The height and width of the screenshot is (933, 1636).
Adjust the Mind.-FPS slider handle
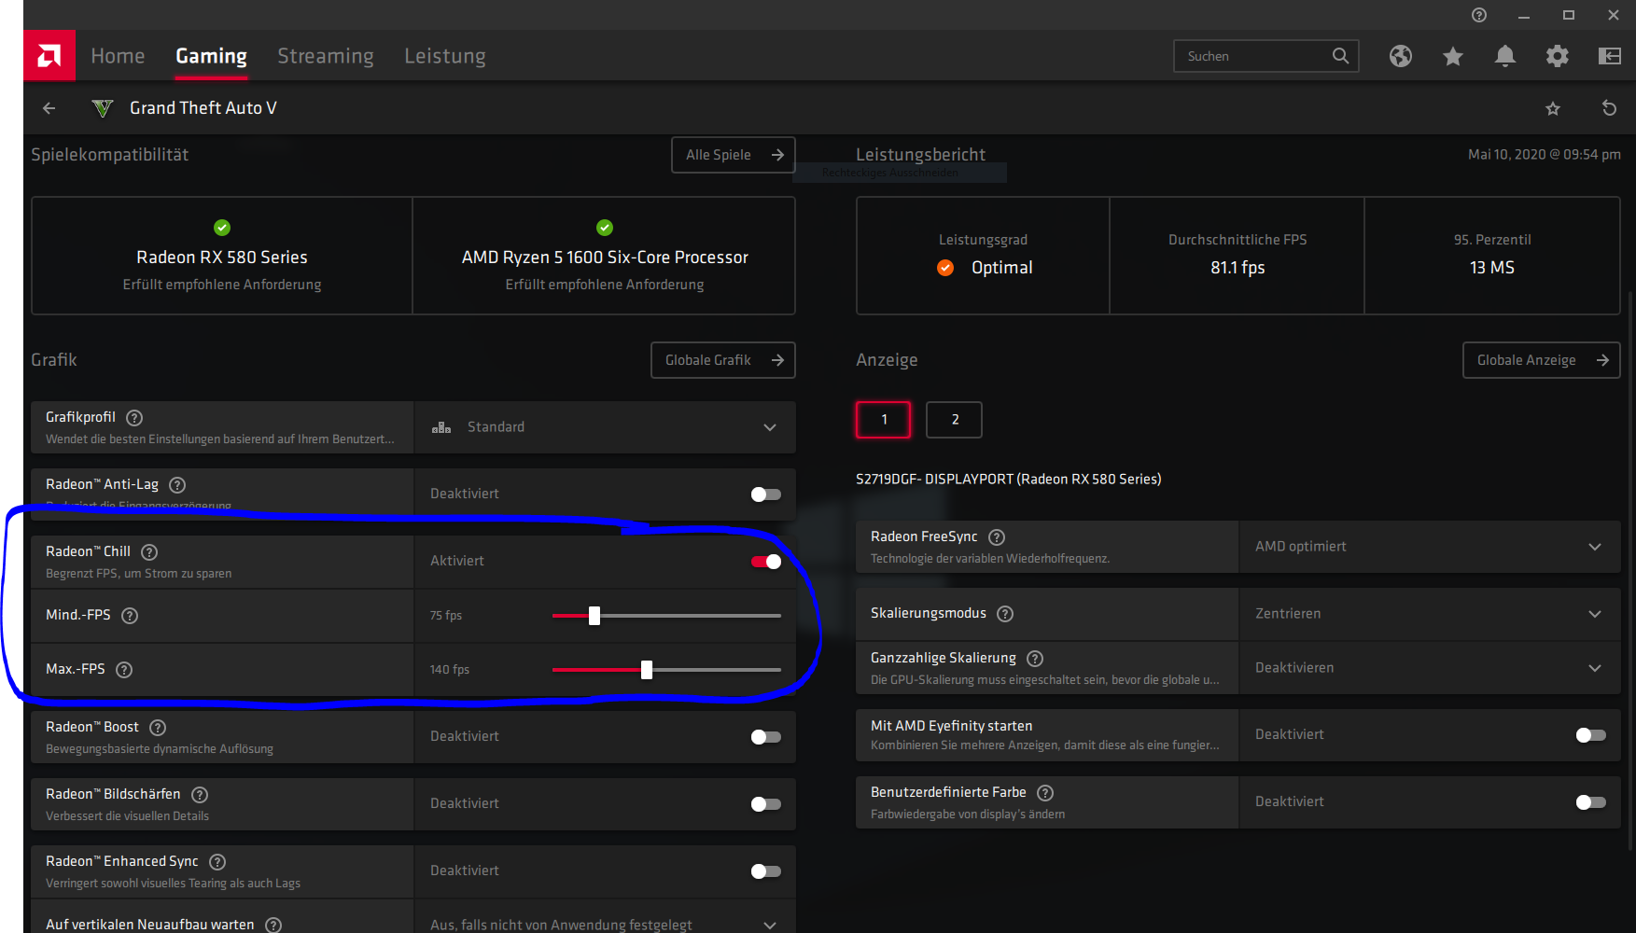594,616
